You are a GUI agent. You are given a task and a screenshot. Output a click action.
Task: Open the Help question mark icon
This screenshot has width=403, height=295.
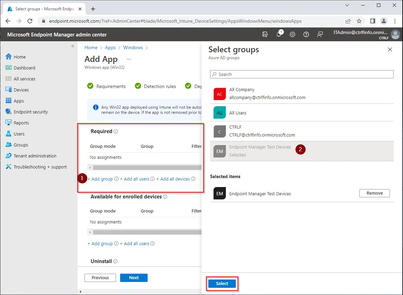[x=306, y=34]
